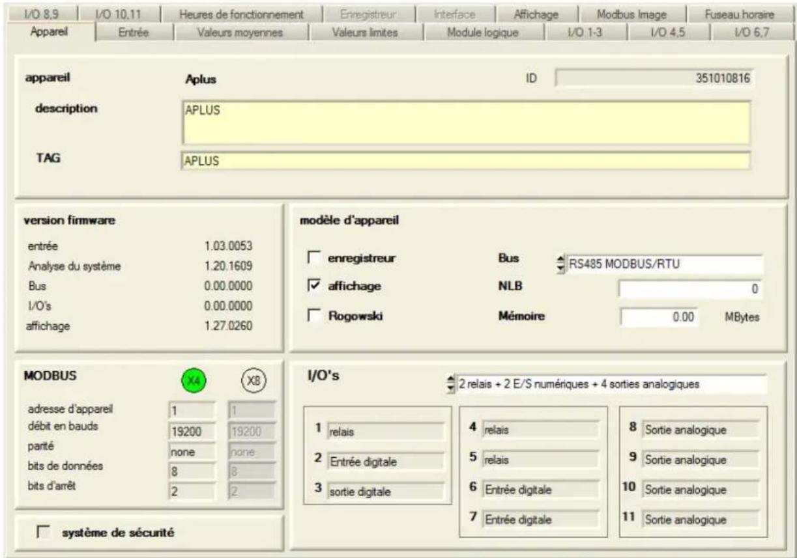Click X4 débit en bauds field

(191, 431)
